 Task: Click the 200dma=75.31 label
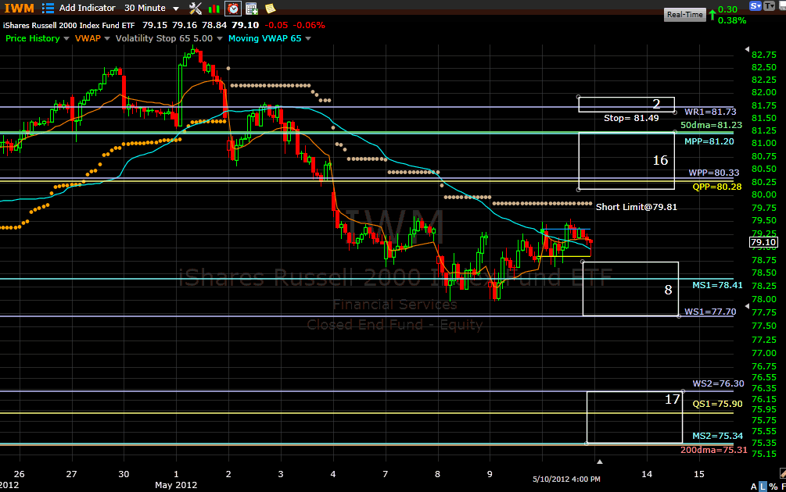pyautogui.click(x=714, y=450)
